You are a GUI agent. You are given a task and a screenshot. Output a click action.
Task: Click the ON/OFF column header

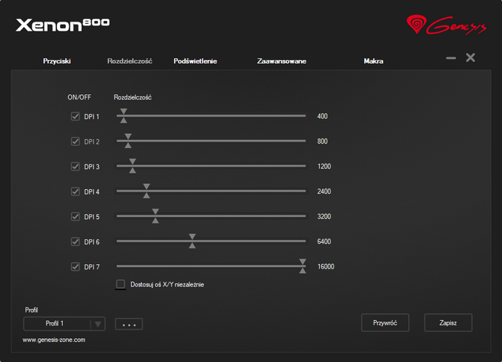(79, 97)
